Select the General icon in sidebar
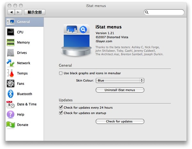This screenshot has width=192, height=149. pos(11,22)
